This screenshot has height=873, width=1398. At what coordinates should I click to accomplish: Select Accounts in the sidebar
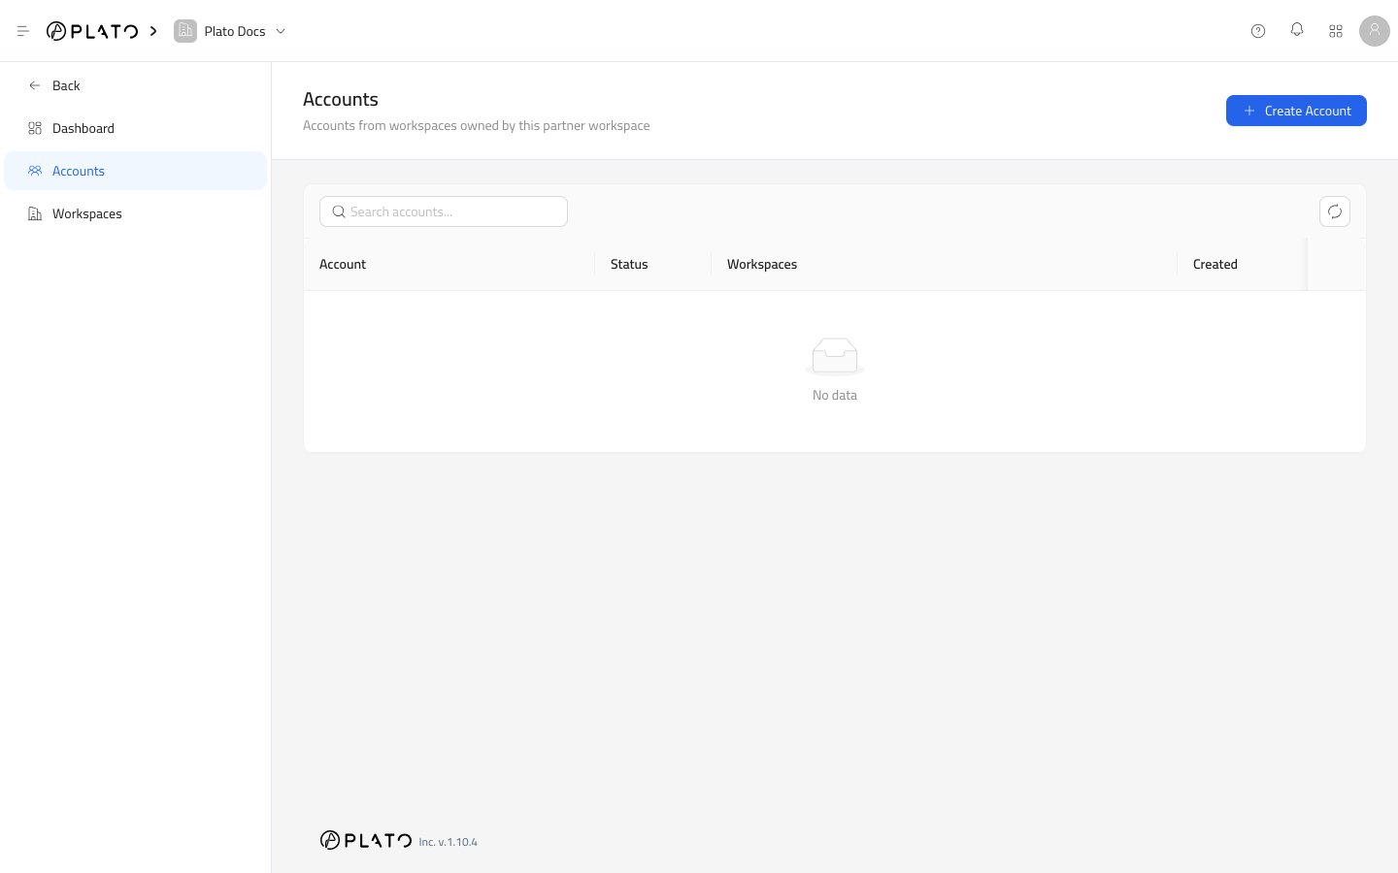click(x=135, y=171)
